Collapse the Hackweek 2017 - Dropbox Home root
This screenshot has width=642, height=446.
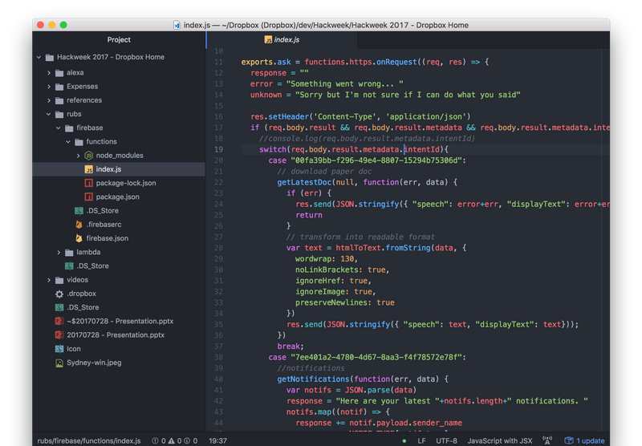click(x=39, y=57)
